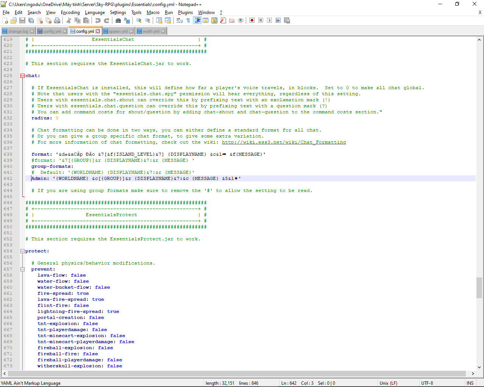Click the Cut scissors icon
The height and width of the screenshot is (387, 484).
point(69,20)
